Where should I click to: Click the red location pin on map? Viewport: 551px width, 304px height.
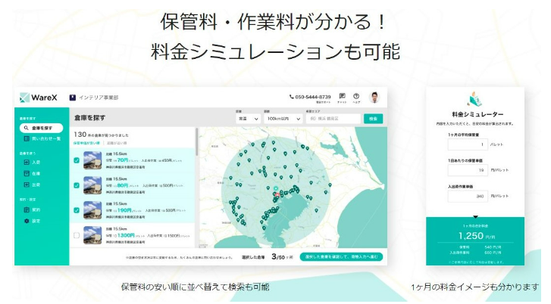(x=277, y=195)
